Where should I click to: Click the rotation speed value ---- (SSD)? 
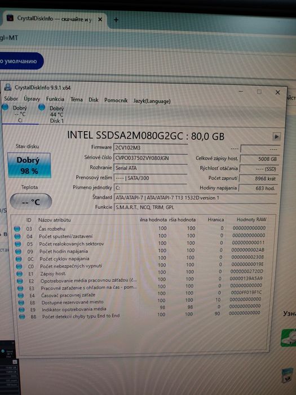tap(259, 169)
